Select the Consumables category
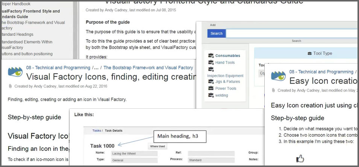The image size is (359, 167). (x=227, y=55)
